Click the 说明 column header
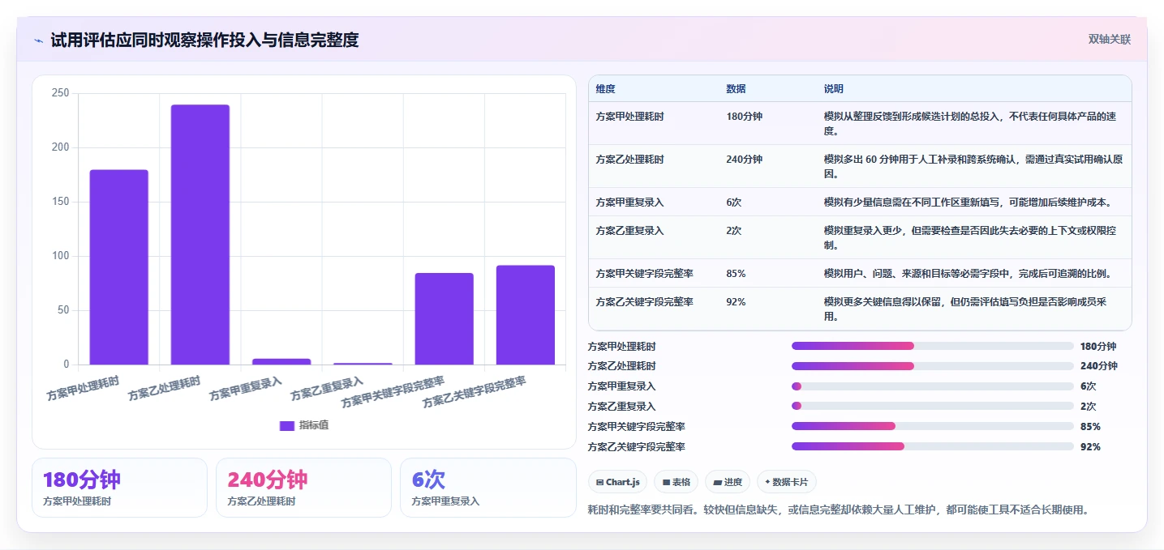The width and height of the screenshot is (1164, 550). [834, 88]
